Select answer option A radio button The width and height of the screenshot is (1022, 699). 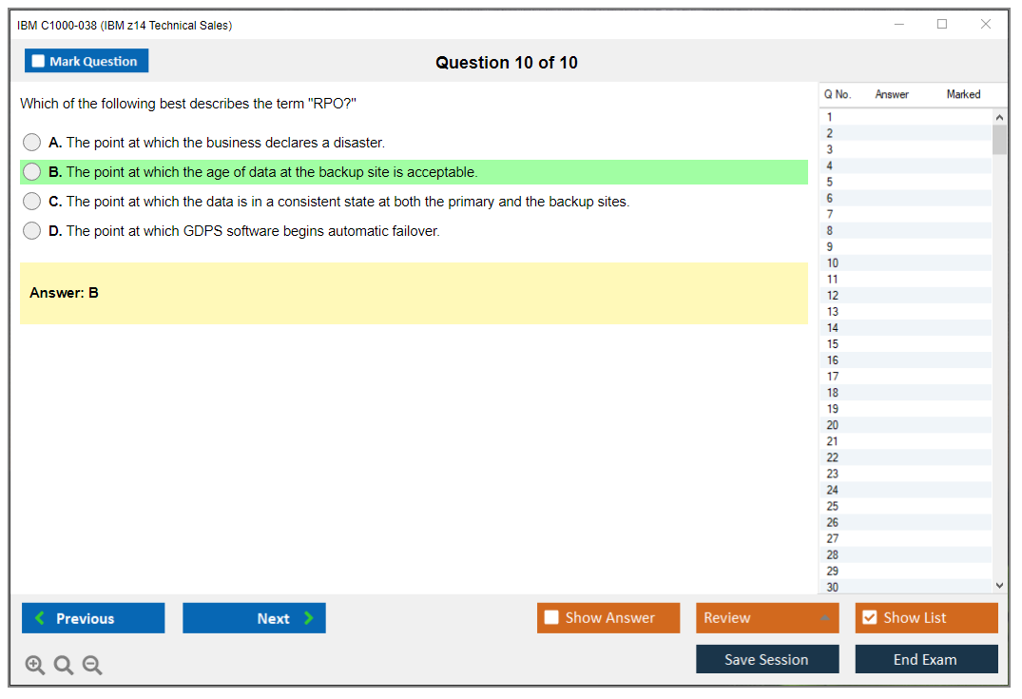click(32, 143)
